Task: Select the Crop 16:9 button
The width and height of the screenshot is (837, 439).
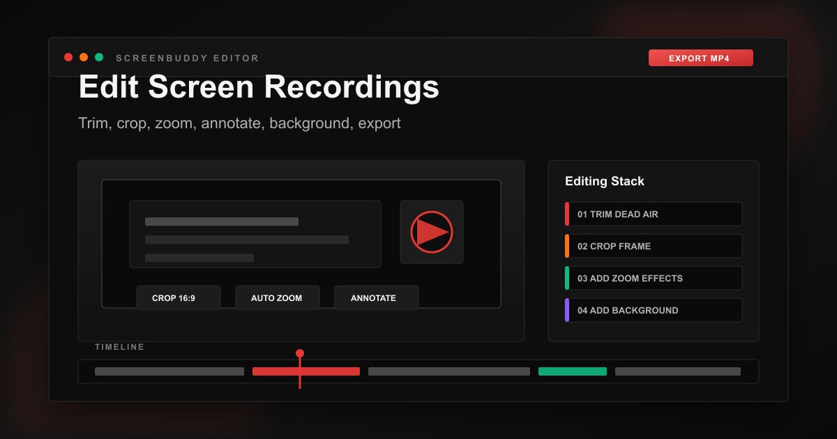Action: [179, 298]
